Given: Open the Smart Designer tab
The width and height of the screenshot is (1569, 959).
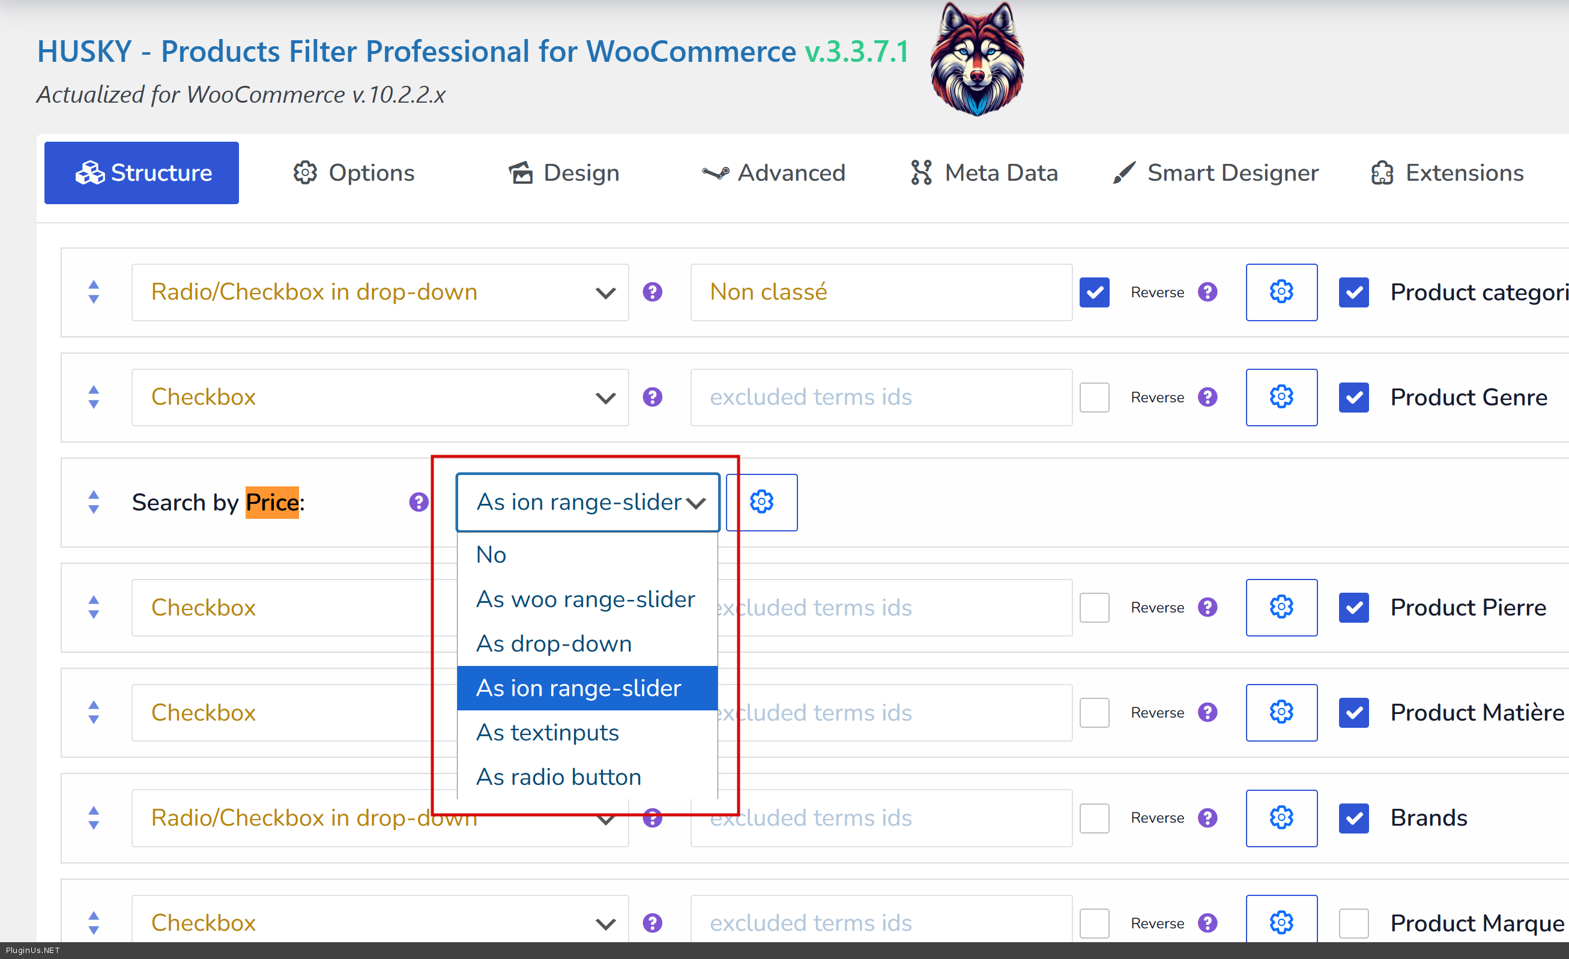Looking at the screenshot, I should 1215,172.
